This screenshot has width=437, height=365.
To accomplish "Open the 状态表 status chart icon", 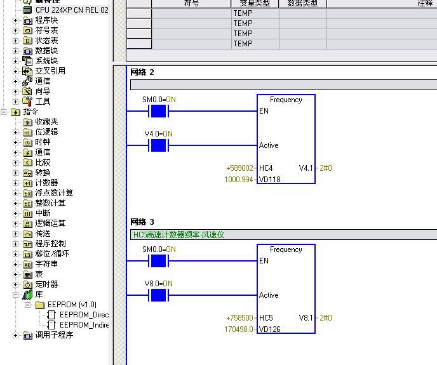I will point(27,41).
